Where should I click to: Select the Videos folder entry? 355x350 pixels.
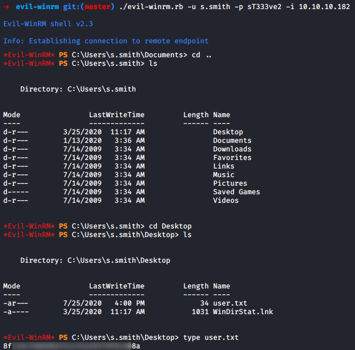pyautogui.click(x=225, y=201)
